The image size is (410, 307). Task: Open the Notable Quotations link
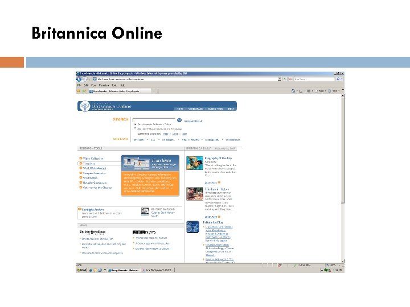[95, 182]
